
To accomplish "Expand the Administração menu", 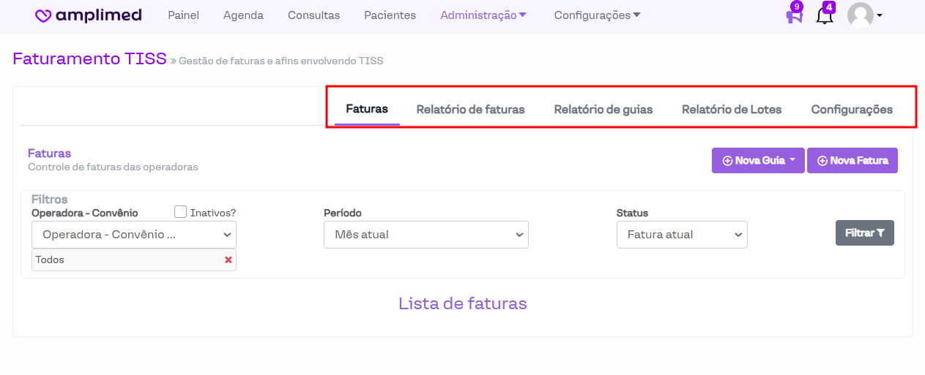I will [x=483, y=15].
